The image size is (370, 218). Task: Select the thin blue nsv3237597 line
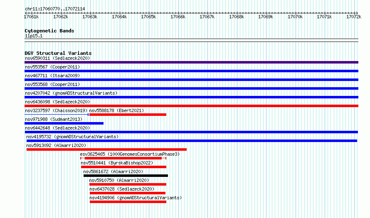point(57,115)
